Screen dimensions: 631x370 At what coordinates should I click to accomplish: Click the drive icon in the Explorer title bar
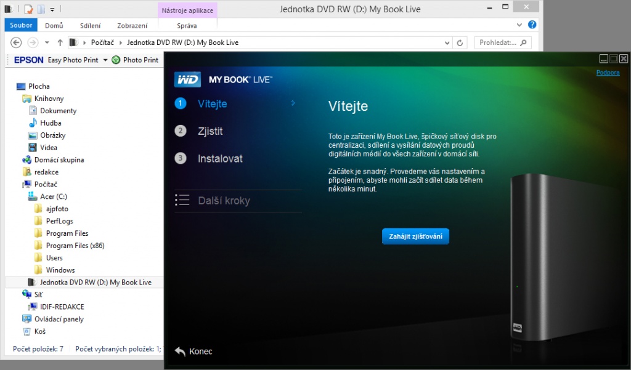[9, 9]
